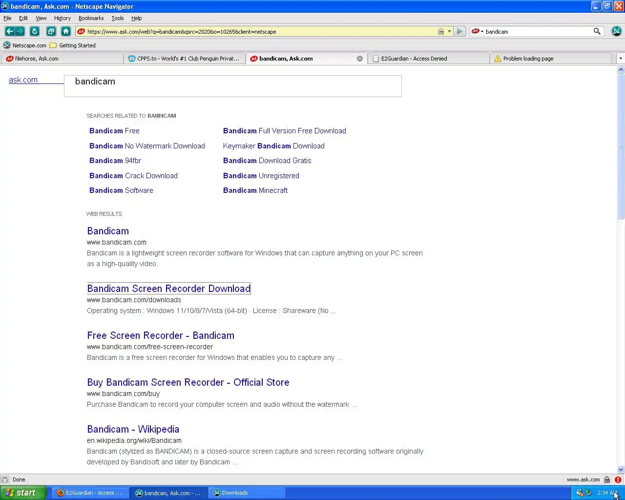Click the vertical scrollbar up arrow
Screen dimensions: 625x500
(x=621, y=70)
